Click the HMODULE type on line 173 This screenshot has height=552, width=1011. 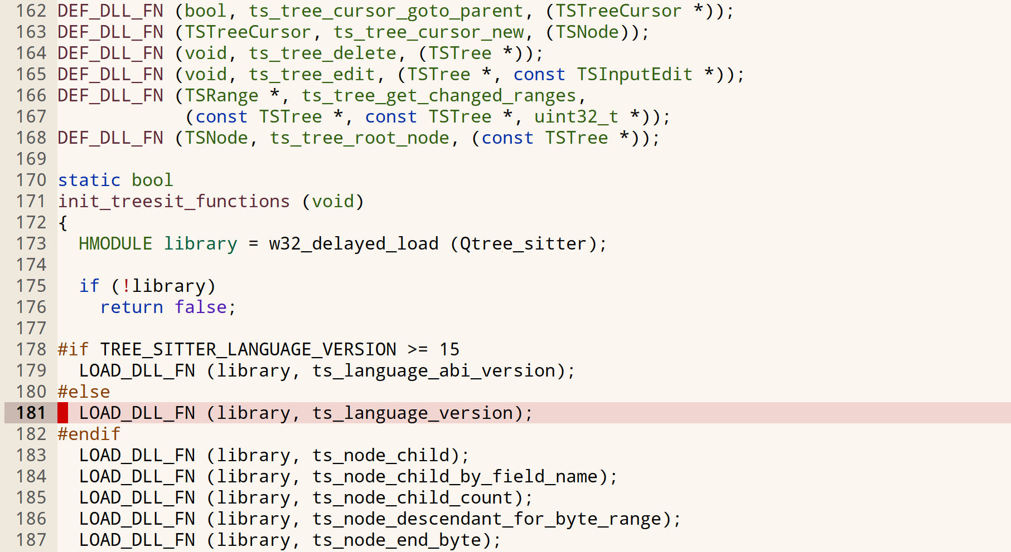click(x=115, y=243)
